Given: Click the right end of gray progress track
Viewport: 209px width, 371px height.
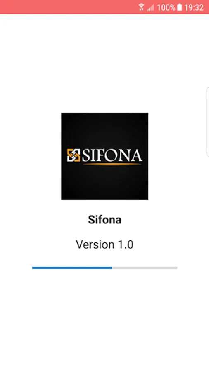Looking at the screenshot, I should (176, 268).
